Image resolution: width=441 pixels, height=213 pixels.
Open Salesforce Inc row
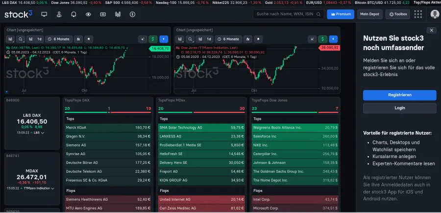coord(295,136)
